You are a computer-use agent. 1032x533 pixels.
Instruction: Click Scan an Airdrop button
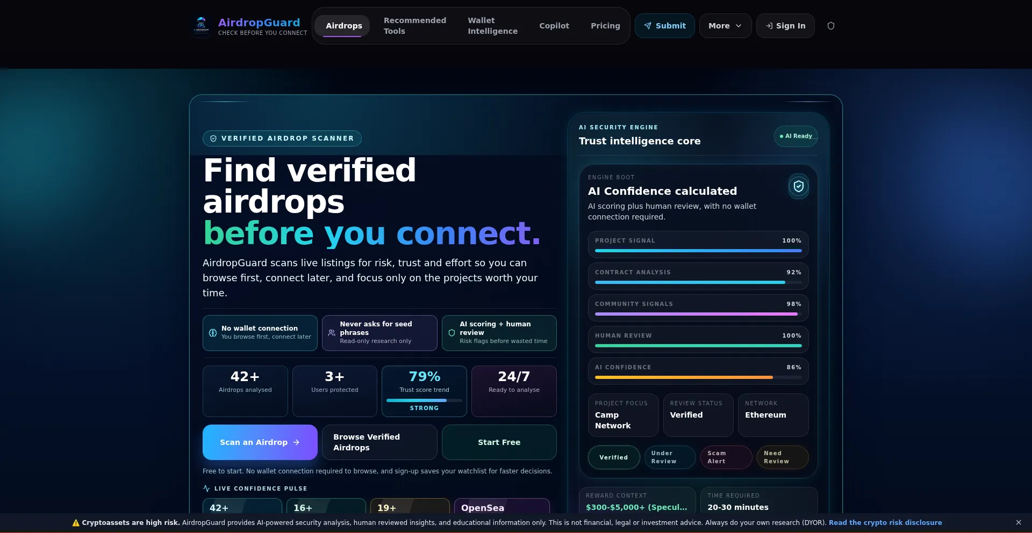pos(260,442)
